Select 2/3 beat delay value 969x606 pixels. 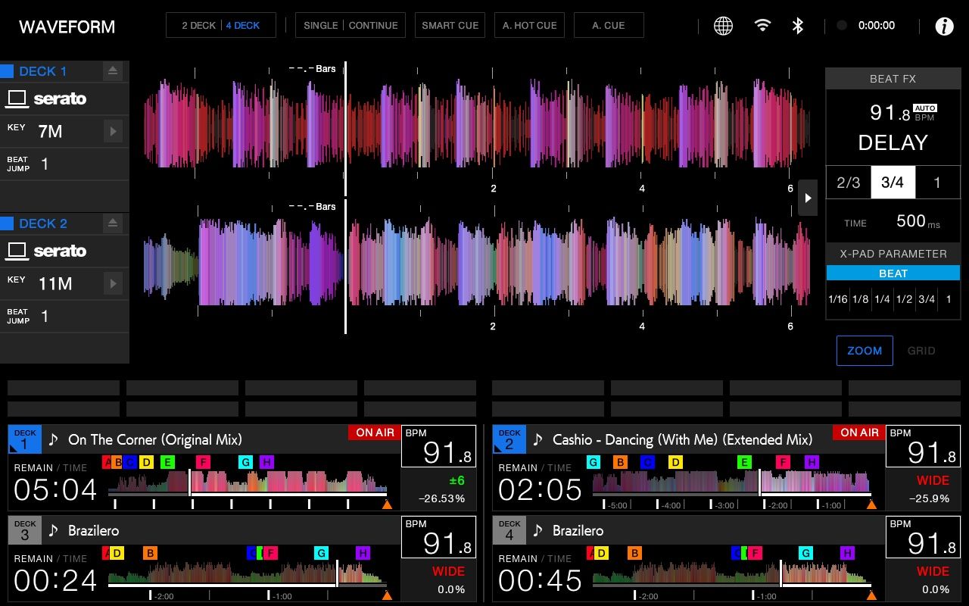pos(848,183)
